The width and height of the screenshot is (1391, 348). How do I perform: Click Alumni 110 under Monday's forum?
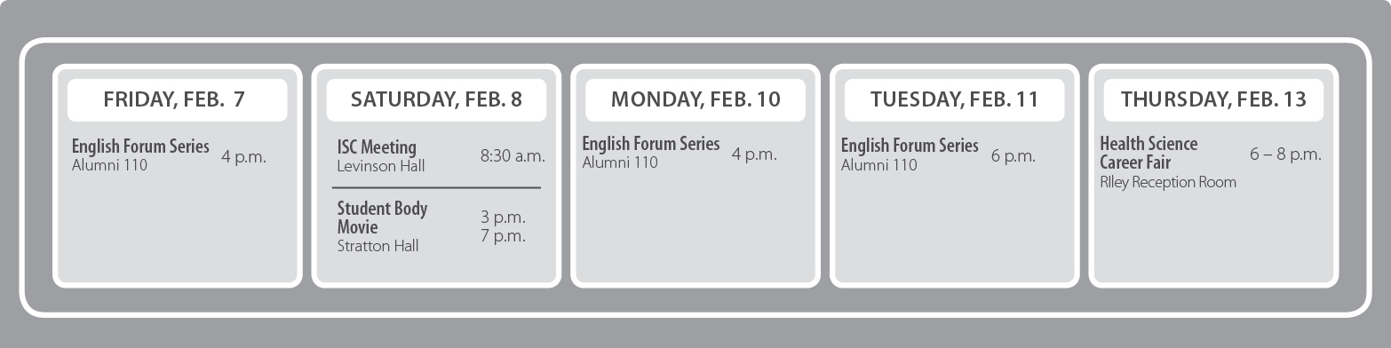620,162
